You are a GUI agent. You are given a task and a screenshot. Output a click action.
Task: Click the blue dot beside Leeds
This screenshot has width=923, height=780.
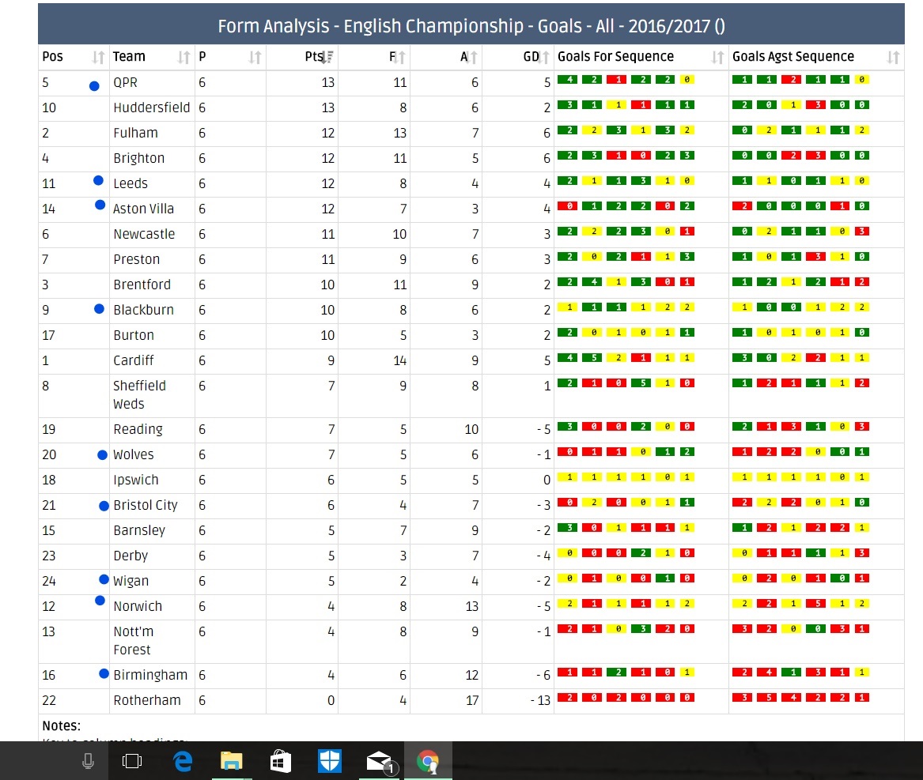click(x=98, y=181)
